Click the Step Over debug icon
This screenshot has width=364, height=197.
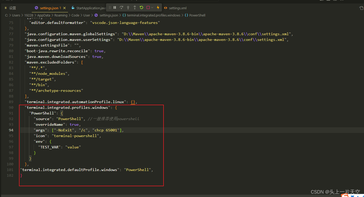121,8
